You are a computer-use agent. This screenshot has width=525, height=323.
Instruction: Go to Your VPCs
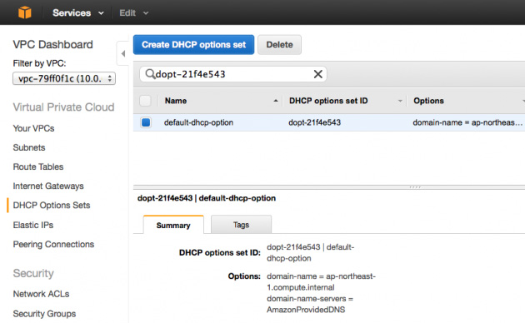click(x=33, y=128)
